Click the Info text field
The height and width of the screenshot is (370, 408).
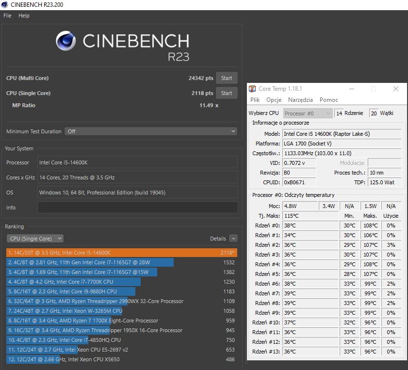(137, 208)
